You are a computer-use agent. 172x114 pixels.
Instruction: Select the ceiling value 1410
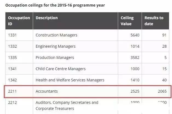[135, 80]
